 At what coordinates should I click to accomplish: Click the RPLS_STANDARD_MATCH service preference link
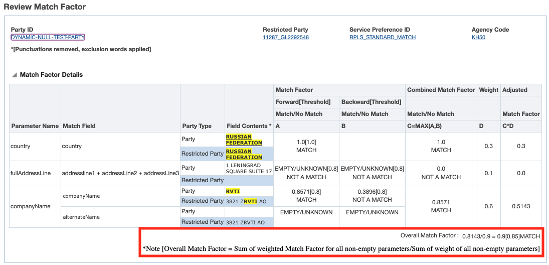382,37
